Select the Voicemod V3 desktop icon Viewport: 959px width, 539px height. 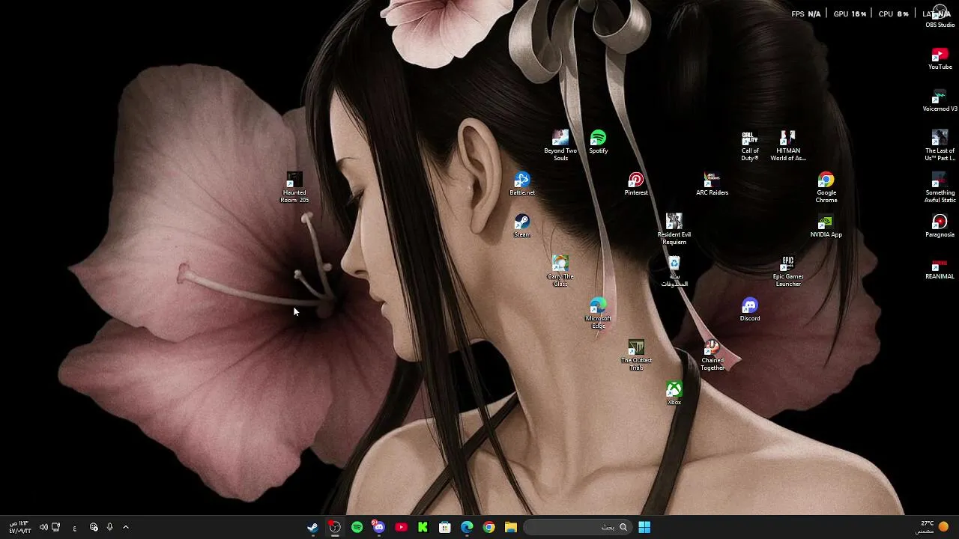click(940, 100)
